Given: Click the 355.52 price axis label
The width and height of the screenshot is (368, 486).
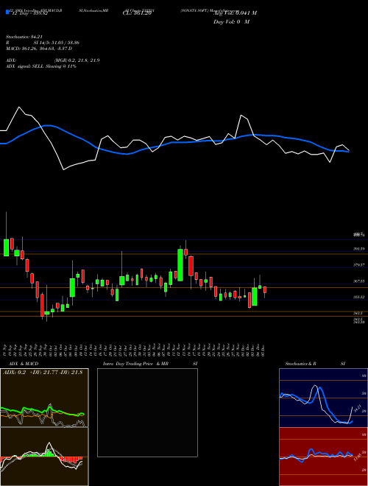Looking at the screenshot, I should [359, 297].
